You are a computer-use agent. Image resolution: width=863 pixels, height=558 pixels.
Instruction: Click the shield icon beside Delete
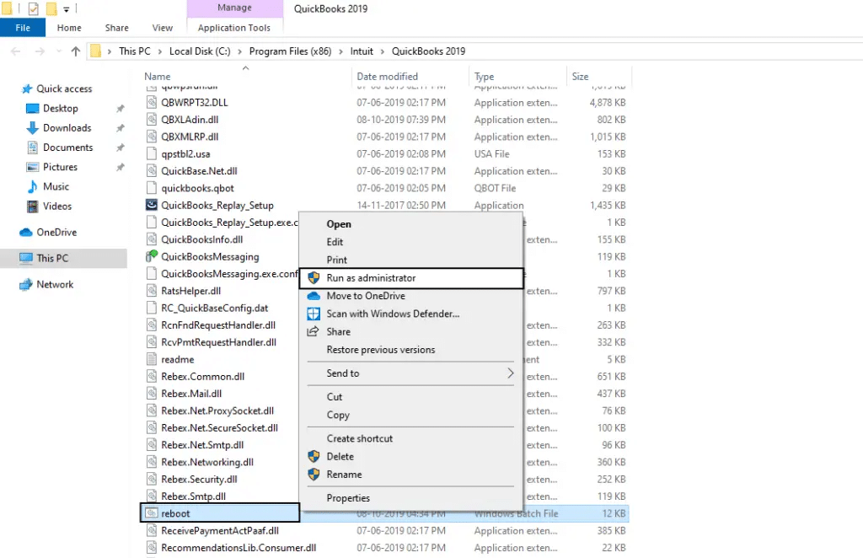coord(314,456)
